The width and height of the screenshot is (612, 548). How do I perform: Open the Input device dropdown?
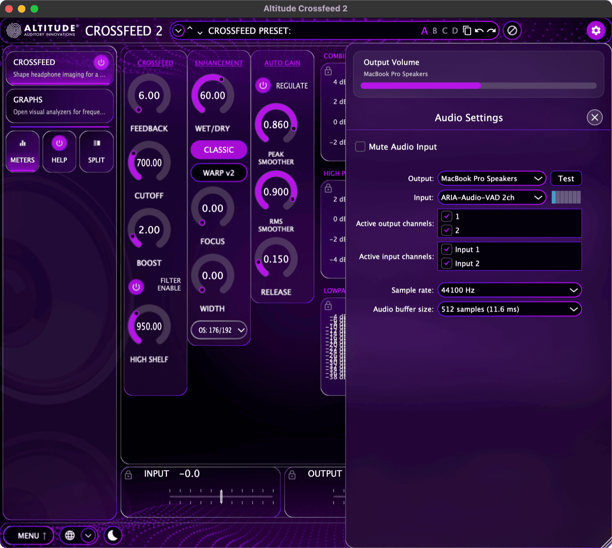[492, 197]
